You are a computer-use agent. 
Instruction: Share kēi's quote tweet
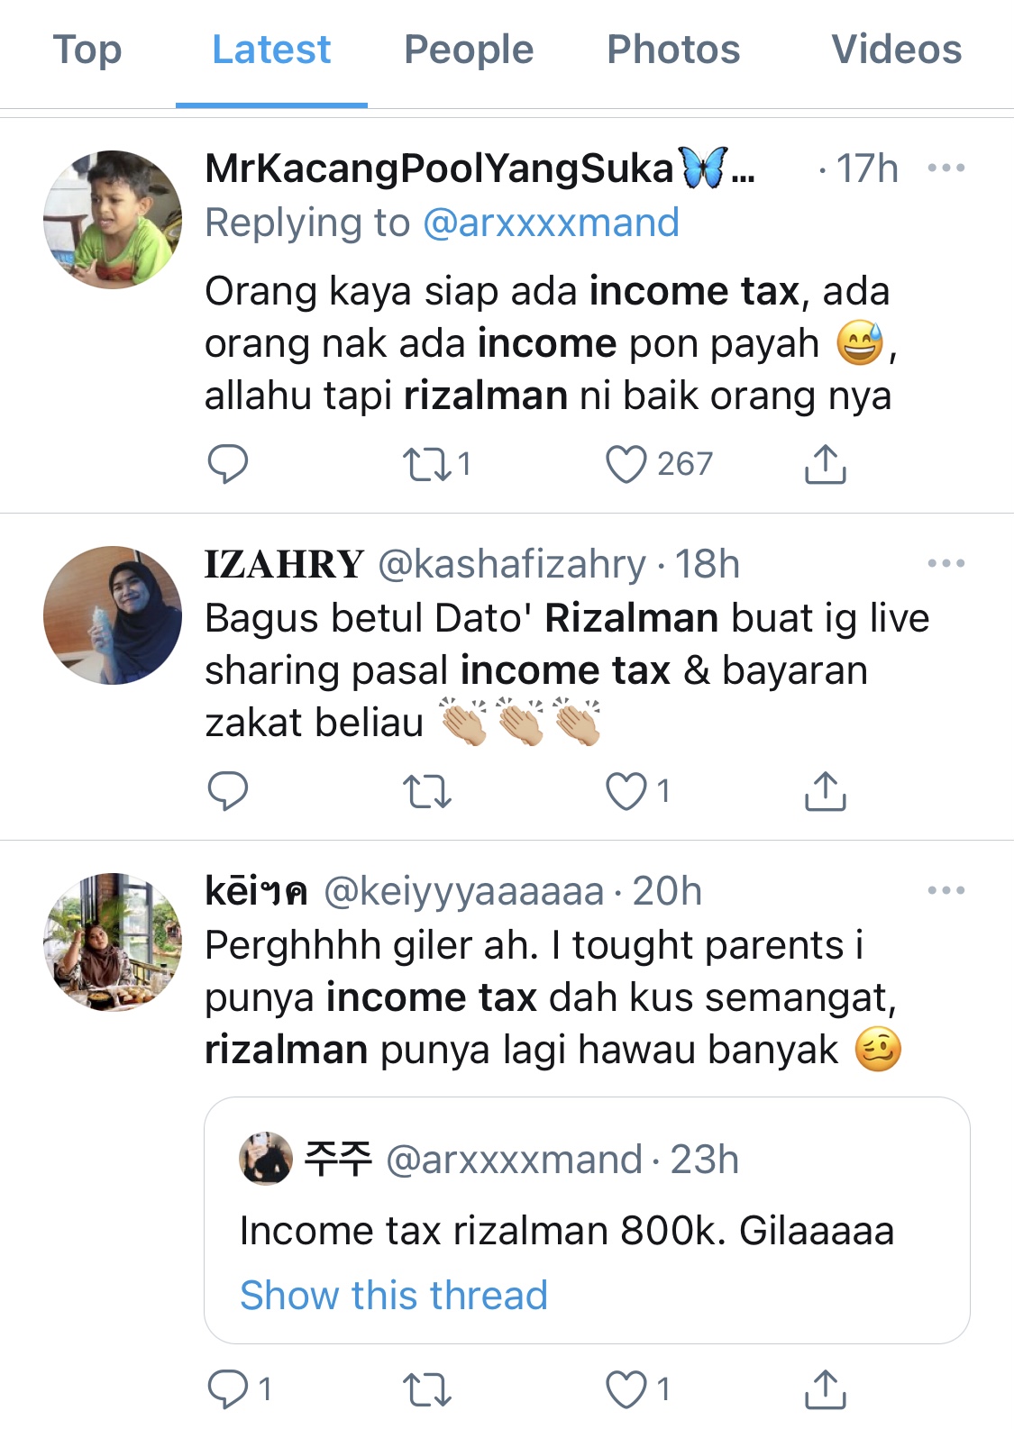tap(825, 1388)
